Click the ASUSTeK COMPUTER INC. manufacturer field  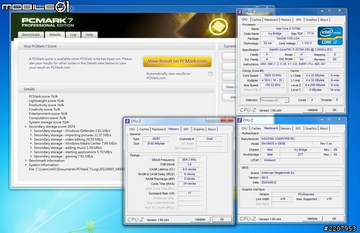(300, 139)
